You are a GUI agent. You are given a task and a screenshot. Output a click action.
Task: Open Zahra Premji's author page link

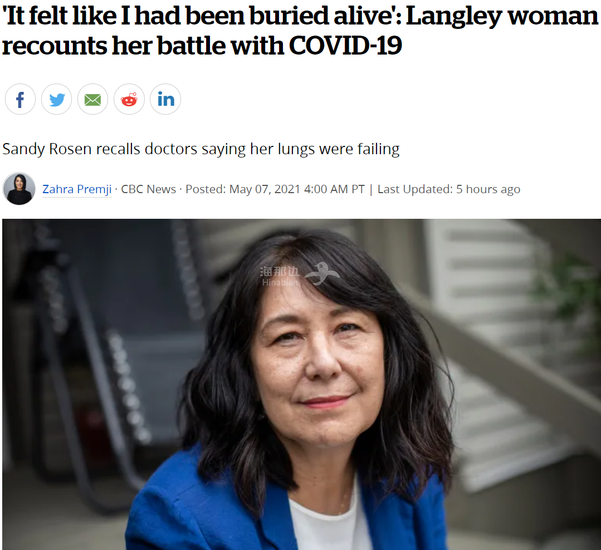tap(77, 189)
